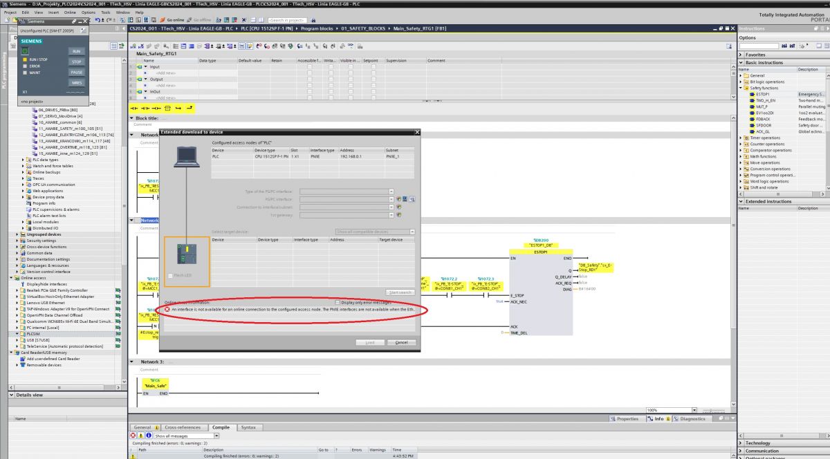Click the EV1oo2DI instruction icon
The width and height of the screenshot is (830, 459).
[751, 113]
